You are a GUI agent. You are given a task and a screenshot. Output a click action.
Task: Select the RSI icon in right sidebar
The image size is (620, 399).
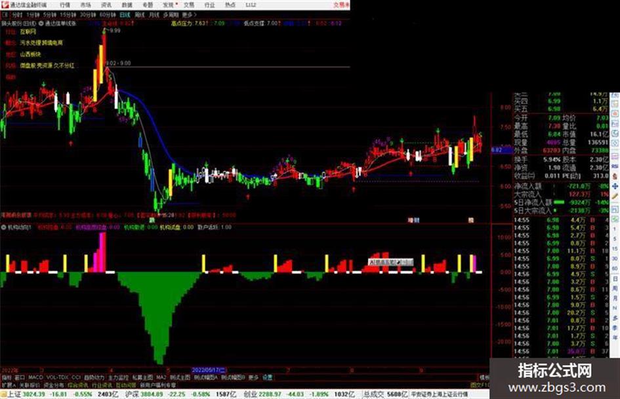click(615, 166)
